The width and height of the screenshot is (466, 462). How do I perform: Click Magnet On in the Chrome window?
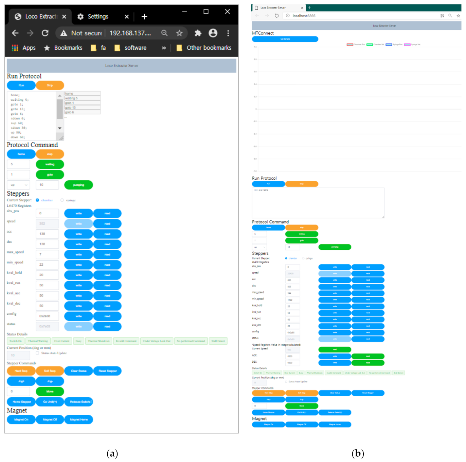pyautogui.click(x=21, y=419)
